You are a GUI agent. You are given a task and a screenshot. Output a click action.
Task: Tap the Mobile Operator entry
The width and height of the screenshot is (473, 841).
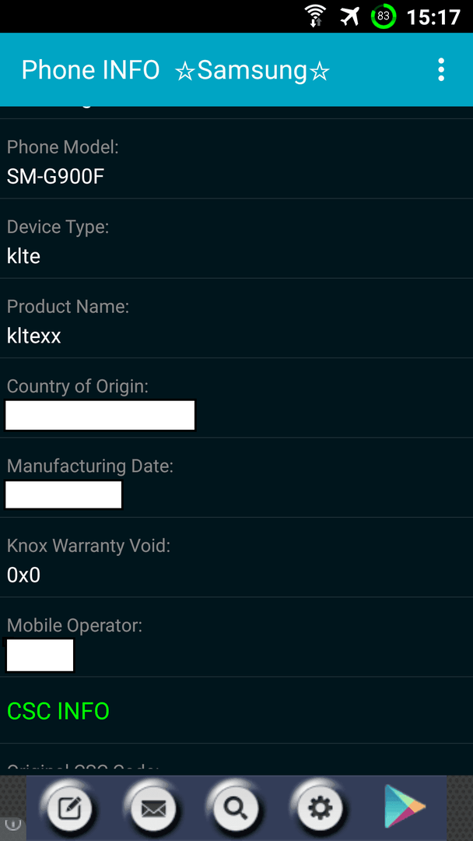pyautogui.click(x=236, y=637)
